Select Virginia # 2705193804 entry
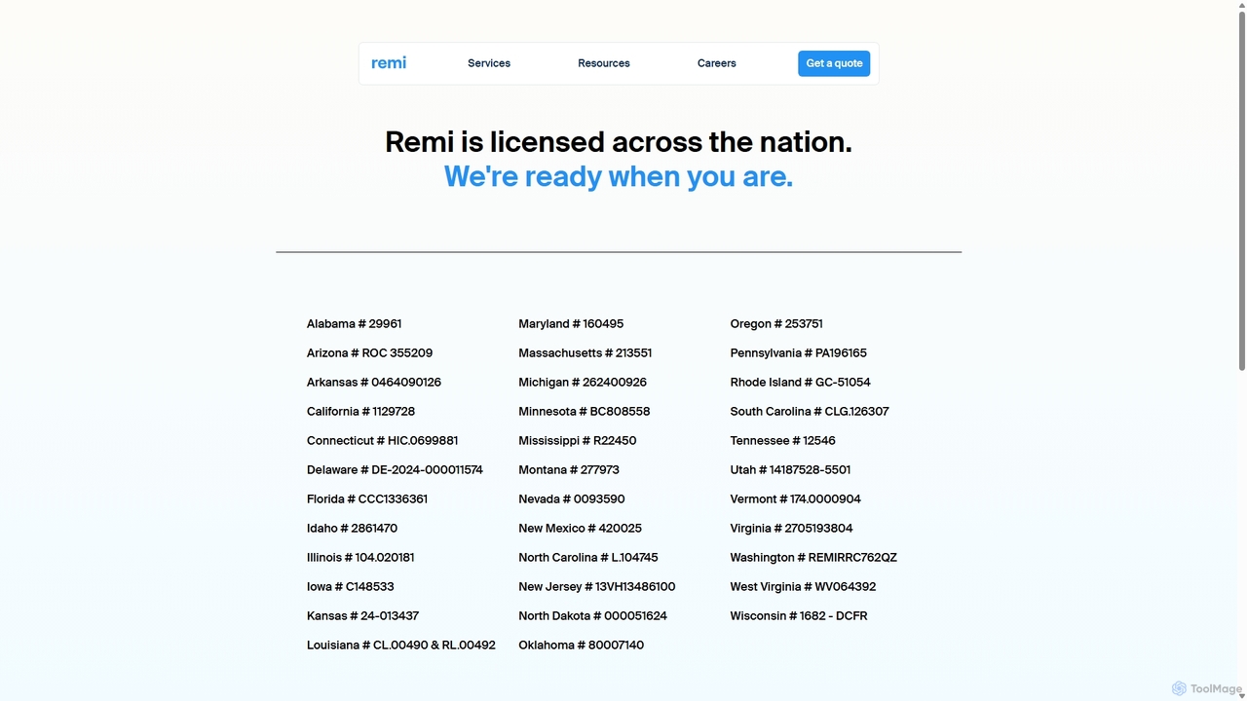Screen dimensions: 1247x701 point(791,529)
